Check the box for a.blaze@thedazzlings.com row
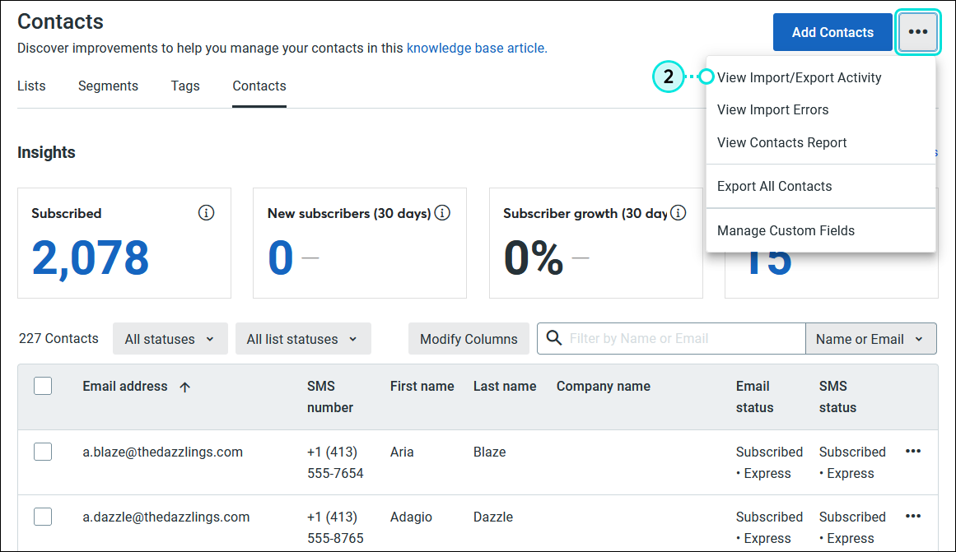Screen dimensions: 956x552 [43, 452]
